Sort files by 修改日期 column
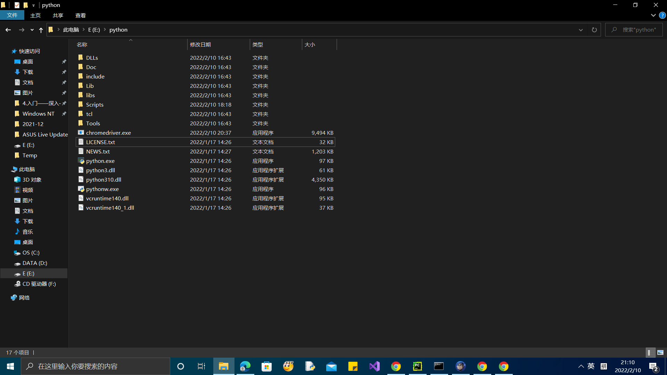Viewport: 667px width, 375px height. coord(200,44)
